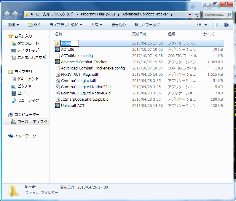Sort by the サイズ column header
The width and height of the screenshot is (236, 201).
(x=213, y=34)
